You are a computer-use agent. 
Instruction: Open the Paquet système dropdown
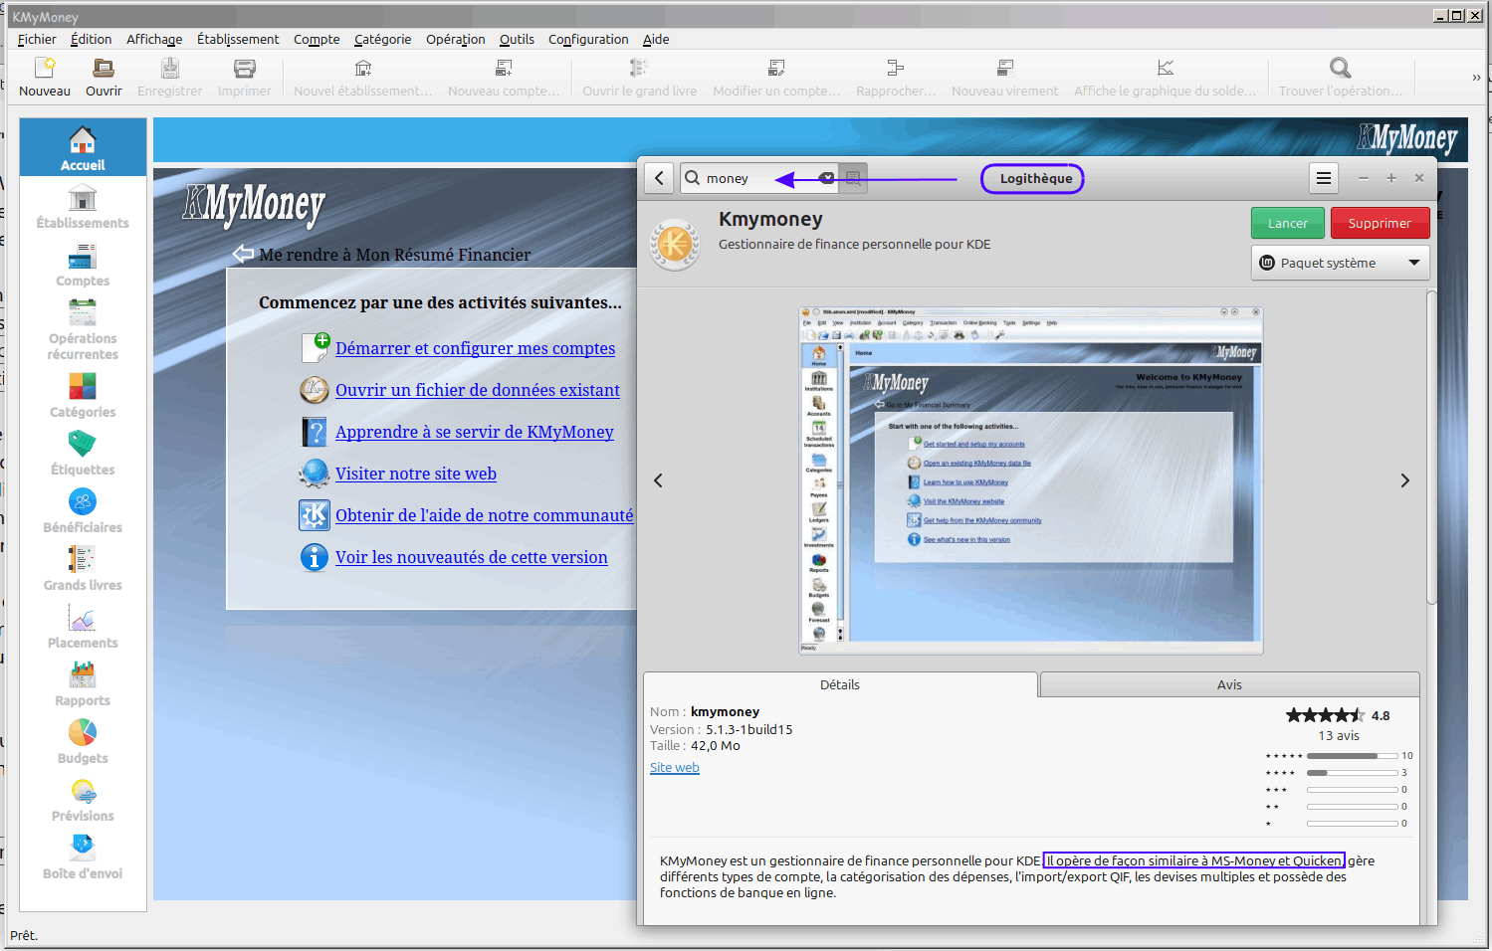(x=1340, y=262)
